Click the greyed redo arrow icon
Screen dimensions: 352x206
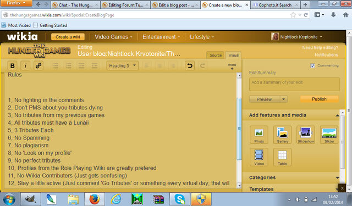[202, 66]
